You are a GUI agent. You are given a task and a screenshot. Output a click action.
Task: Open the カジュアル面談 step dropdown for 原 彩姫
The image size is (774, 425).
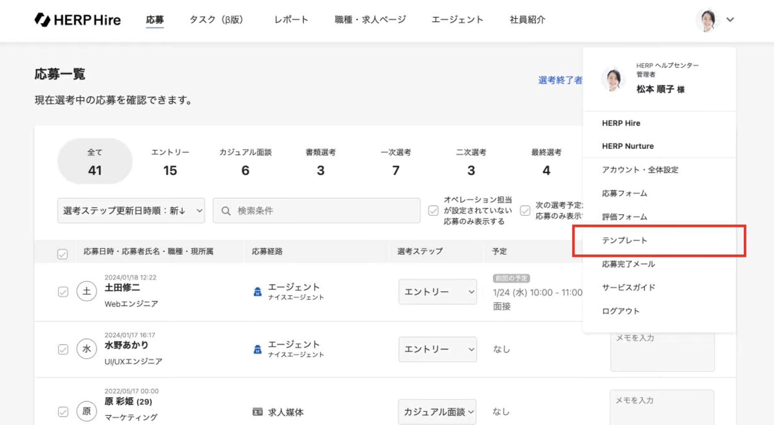[x=437, y=412]
